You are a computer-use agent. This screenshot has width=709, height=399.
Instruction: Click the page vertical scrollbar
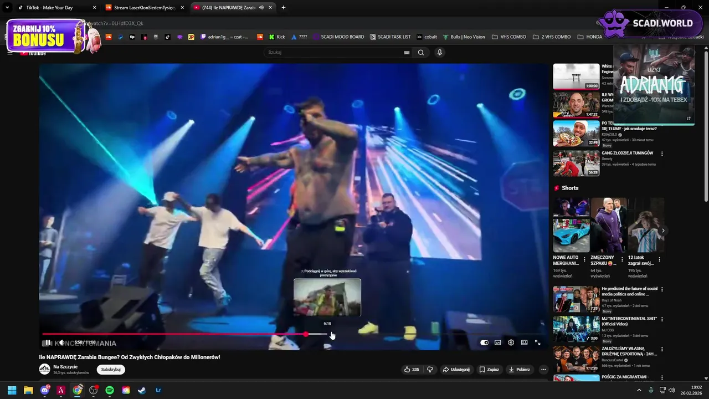tap(706, 127)
